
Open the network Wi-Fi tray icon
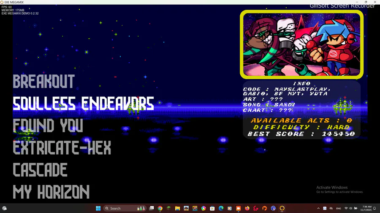346,208
